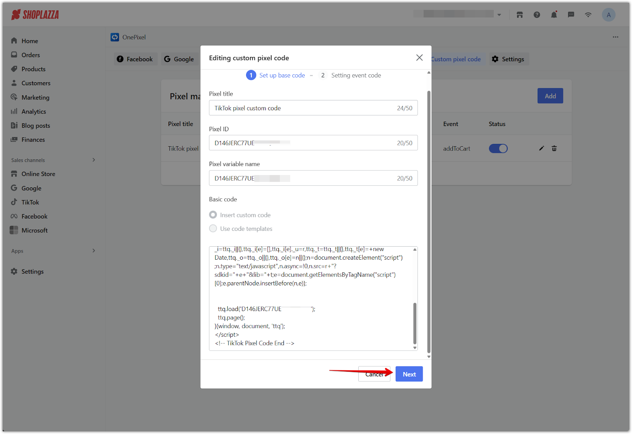The height and width of the screenshot is (434, 632).
Task: Click the Pixel title input field
Action: point(313,108)
